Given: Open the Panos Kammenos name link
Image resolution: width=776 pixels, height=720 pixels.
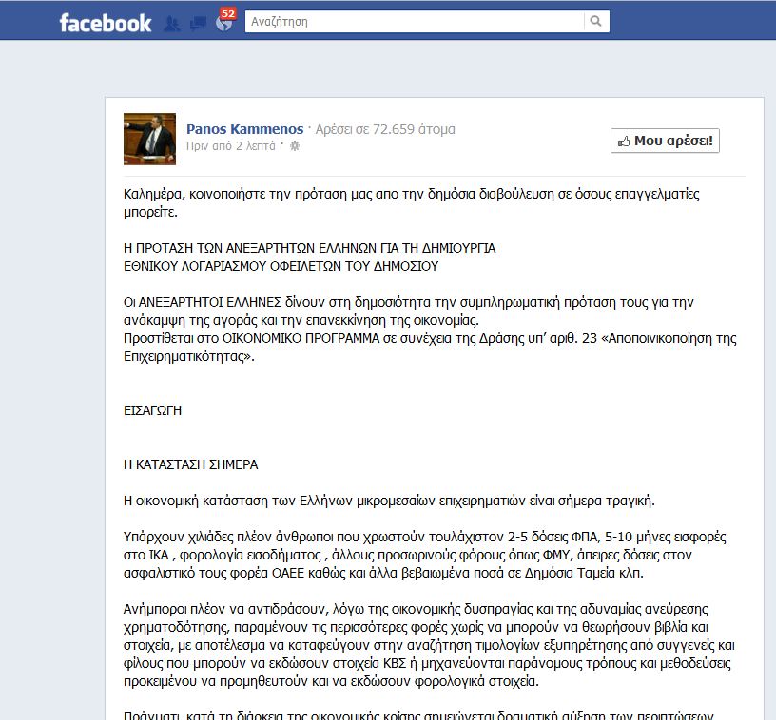Looking at the screenshot, I should tap(245, 129).
